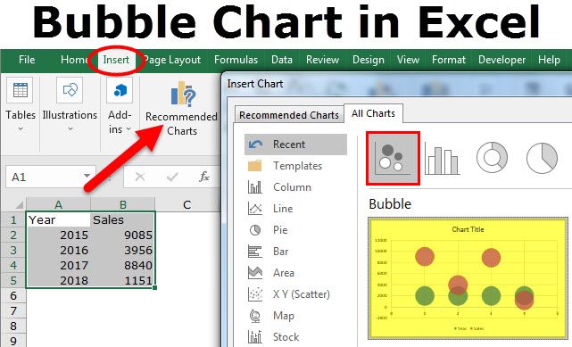The height and width of the screenshot is (347, 572).
Task: Switch to the Formulas ribbon tab
Action: coord(236,60)
